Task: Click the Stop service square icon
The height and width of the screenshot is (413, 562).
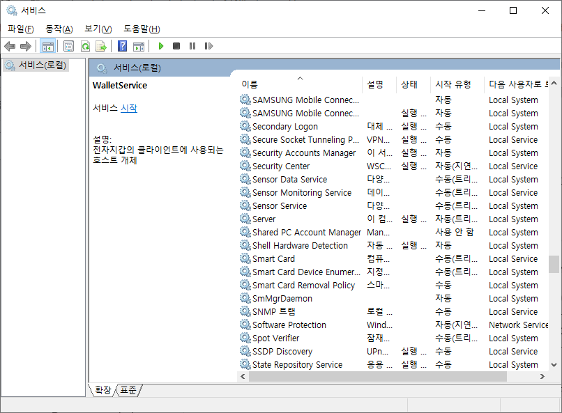Action: point(176,46)
